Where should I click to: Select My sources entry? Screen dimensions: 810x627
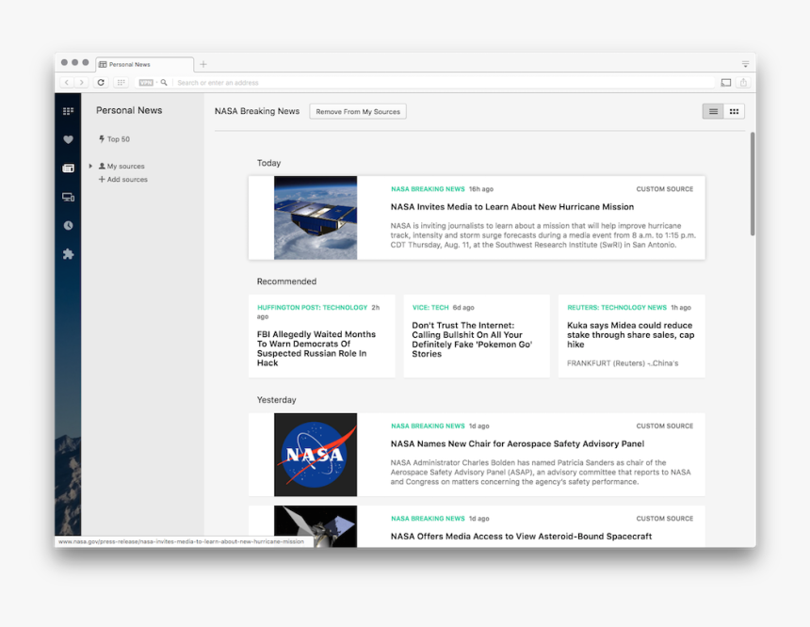tap(121, 166)
